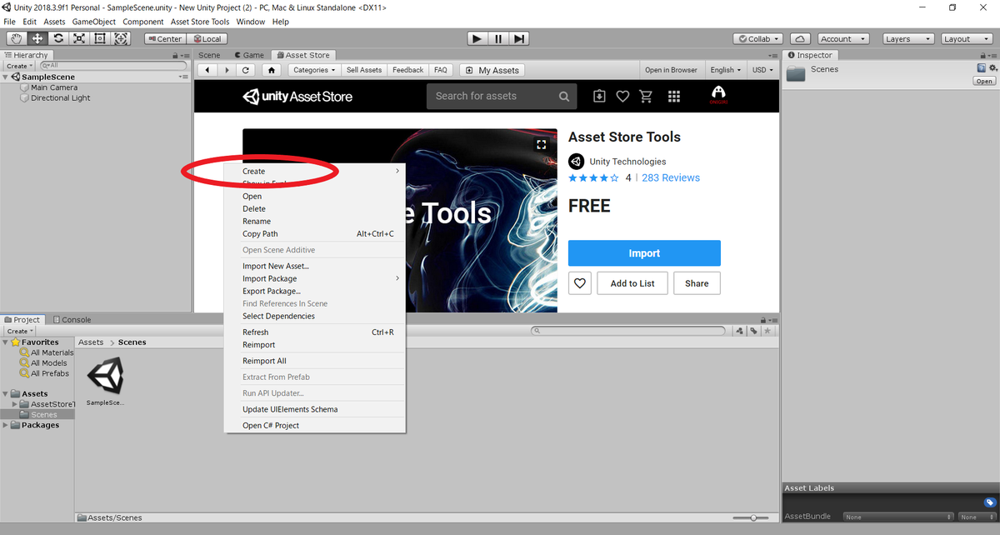Image resolution: width=1000 pixels, height=535 pixels.
Task: Collapse SampleScene in Hierarchy
Action: pyautogui.click(x=7, y=77)
